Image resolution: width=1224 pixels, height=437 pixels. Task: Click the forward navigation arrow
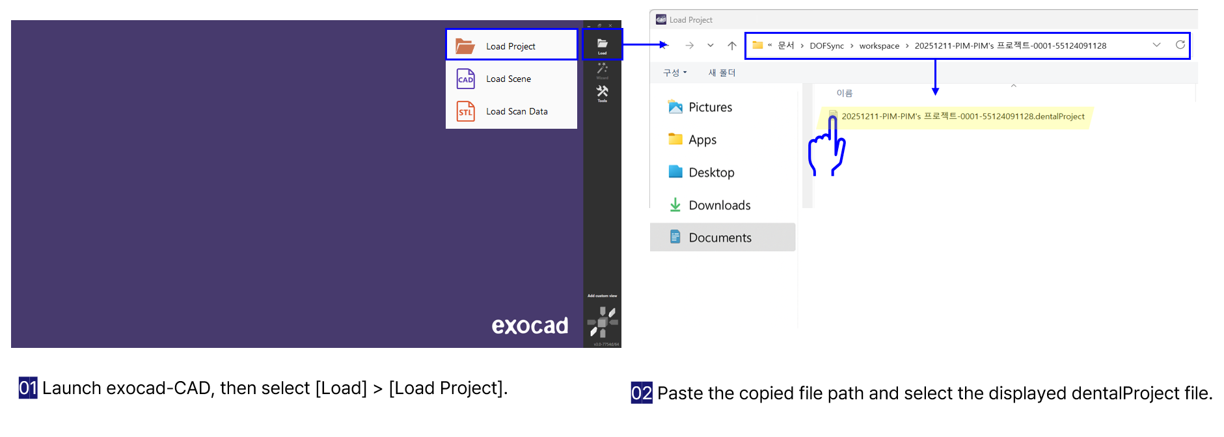tap(689, 46)
